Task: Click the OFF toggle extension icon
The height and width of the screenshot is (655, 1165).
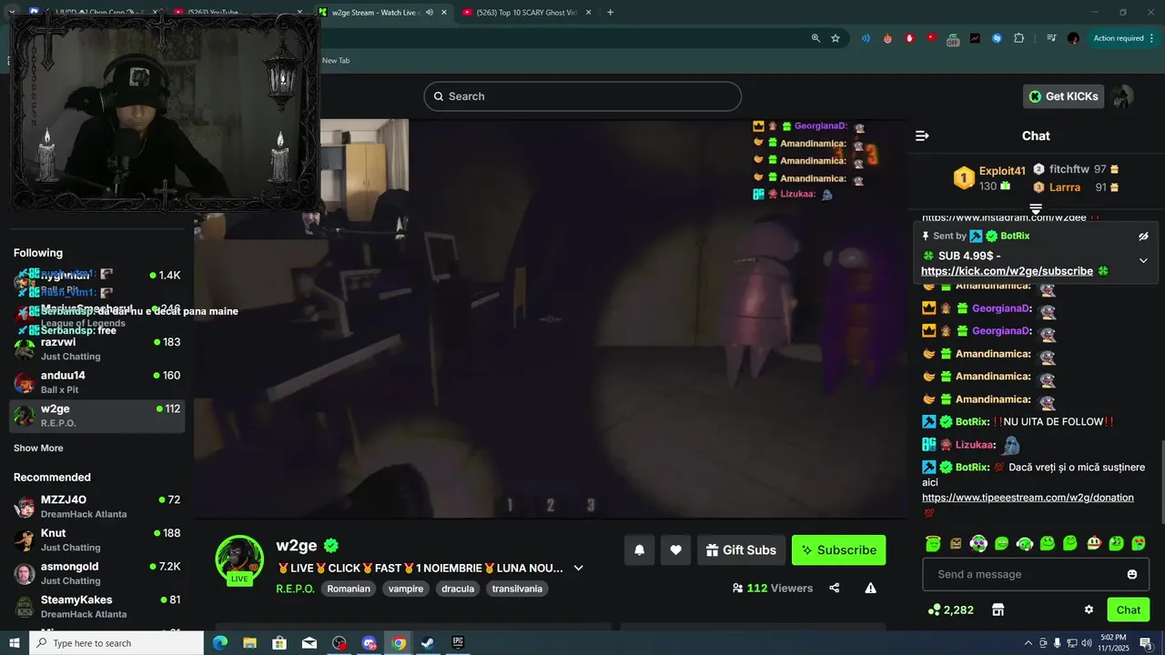Action: (x=953, y=38)
